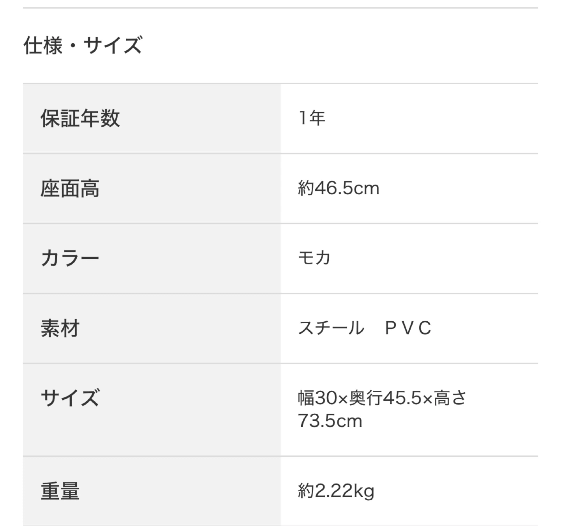The width and height of the screenshot is (561, 526).
Task: Click the PVC material text
Action: coord(408,328)
